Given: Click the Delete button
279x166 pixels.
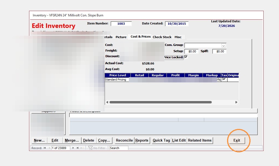Looking at the screenshot, I should coord(89,140).
